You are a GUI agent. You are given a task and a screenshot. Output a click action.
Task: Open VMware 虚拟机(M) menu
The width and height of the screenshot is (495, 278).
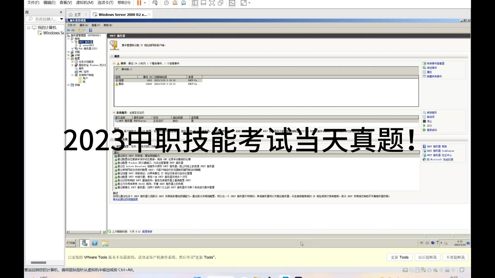point(85,3)
